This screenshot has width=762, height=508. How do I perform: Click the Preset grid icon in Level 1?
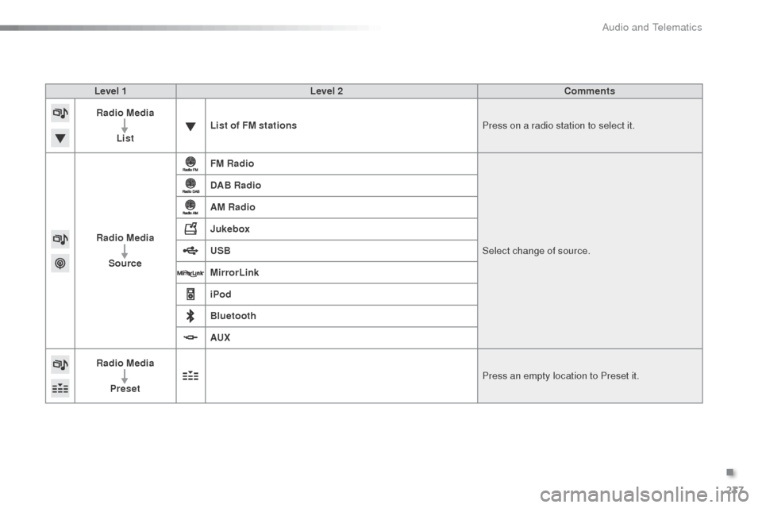[x=60, y=388]
